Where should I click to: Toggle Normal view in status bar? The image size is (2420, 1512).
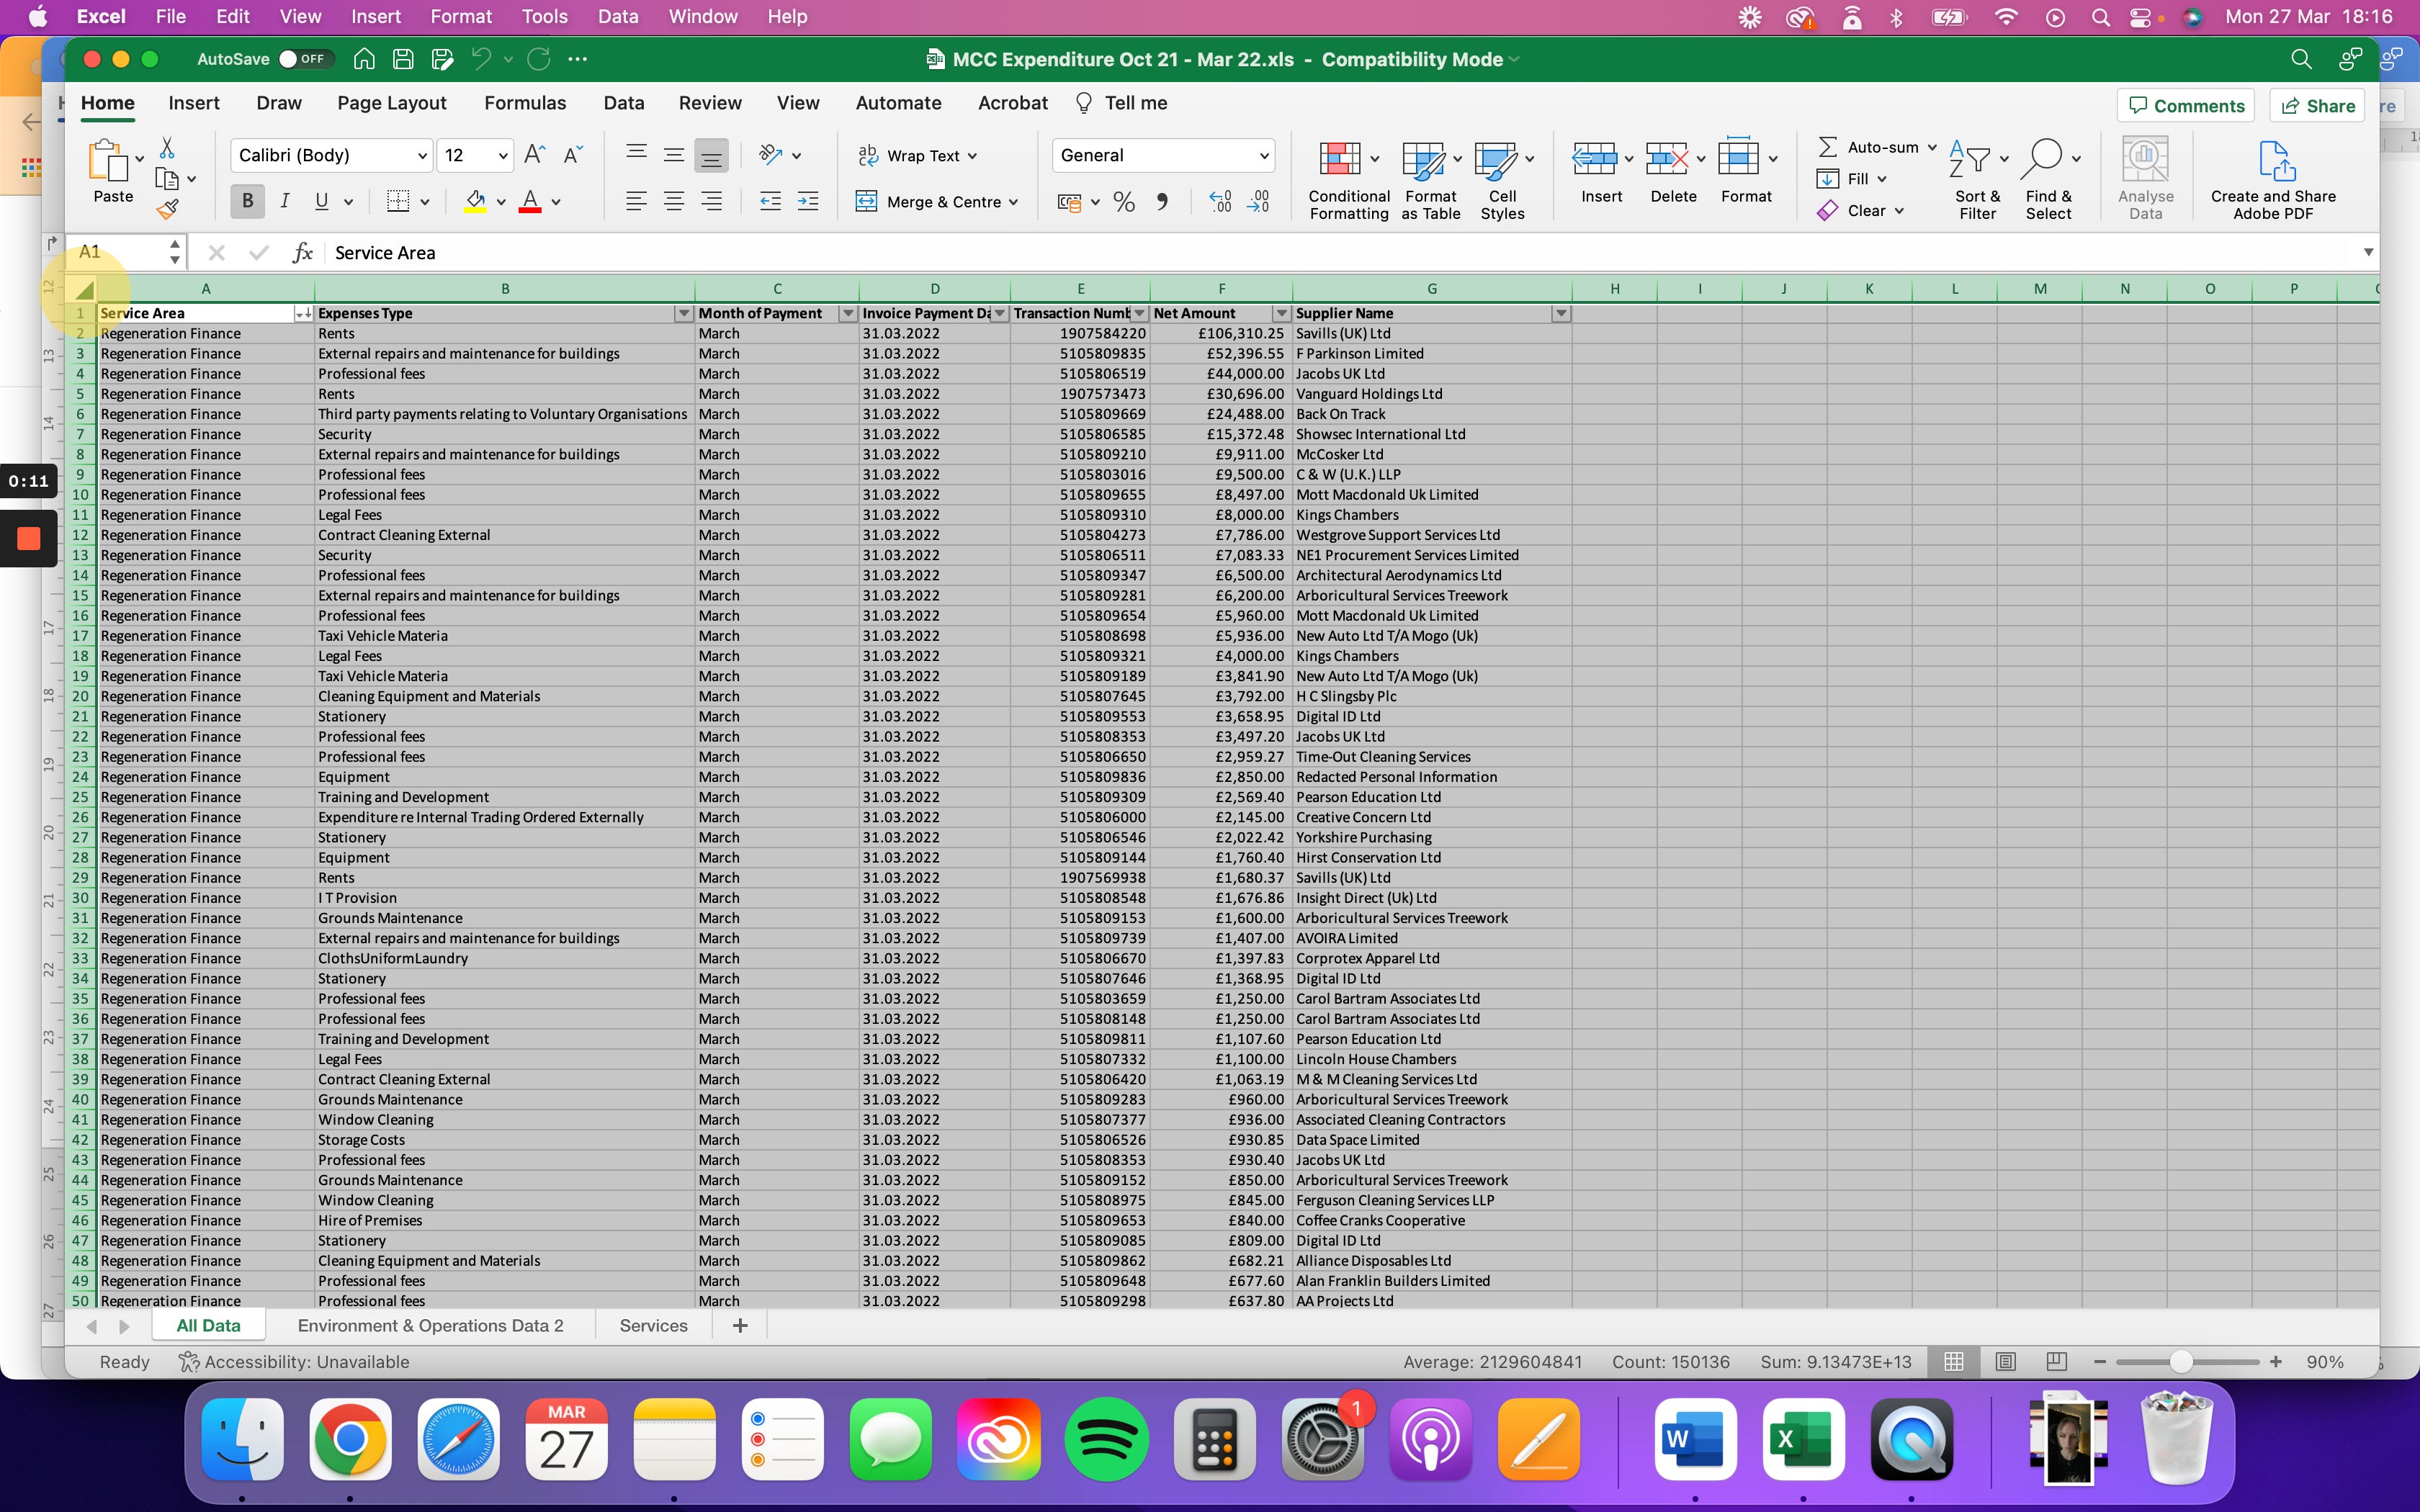click(1953, 1361)
